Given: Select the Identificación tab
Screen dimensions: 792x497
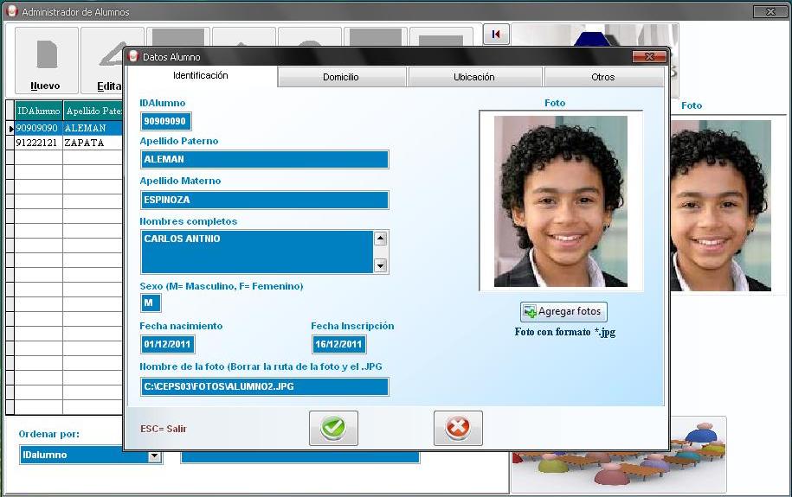Looking at the screenshot, I should pos(201,76).
